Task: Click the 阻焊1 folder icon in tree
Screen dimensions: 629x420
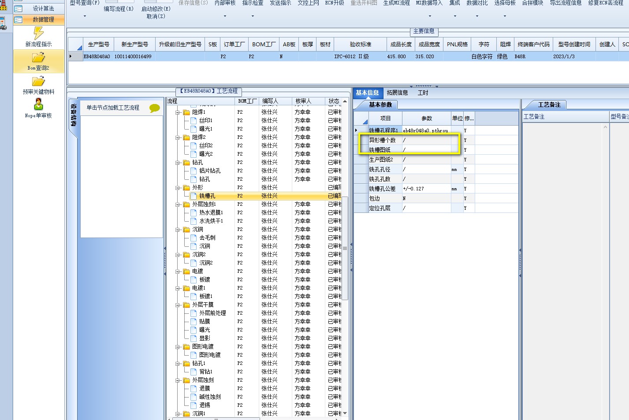Action: click(x=186, y=112)
